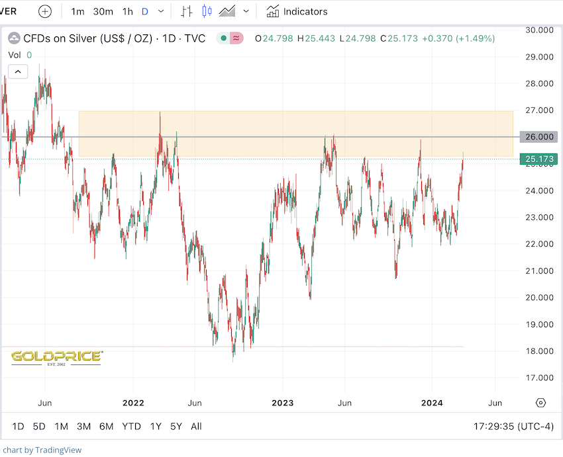Click the 17.000 price axis label

pos(539,378)
